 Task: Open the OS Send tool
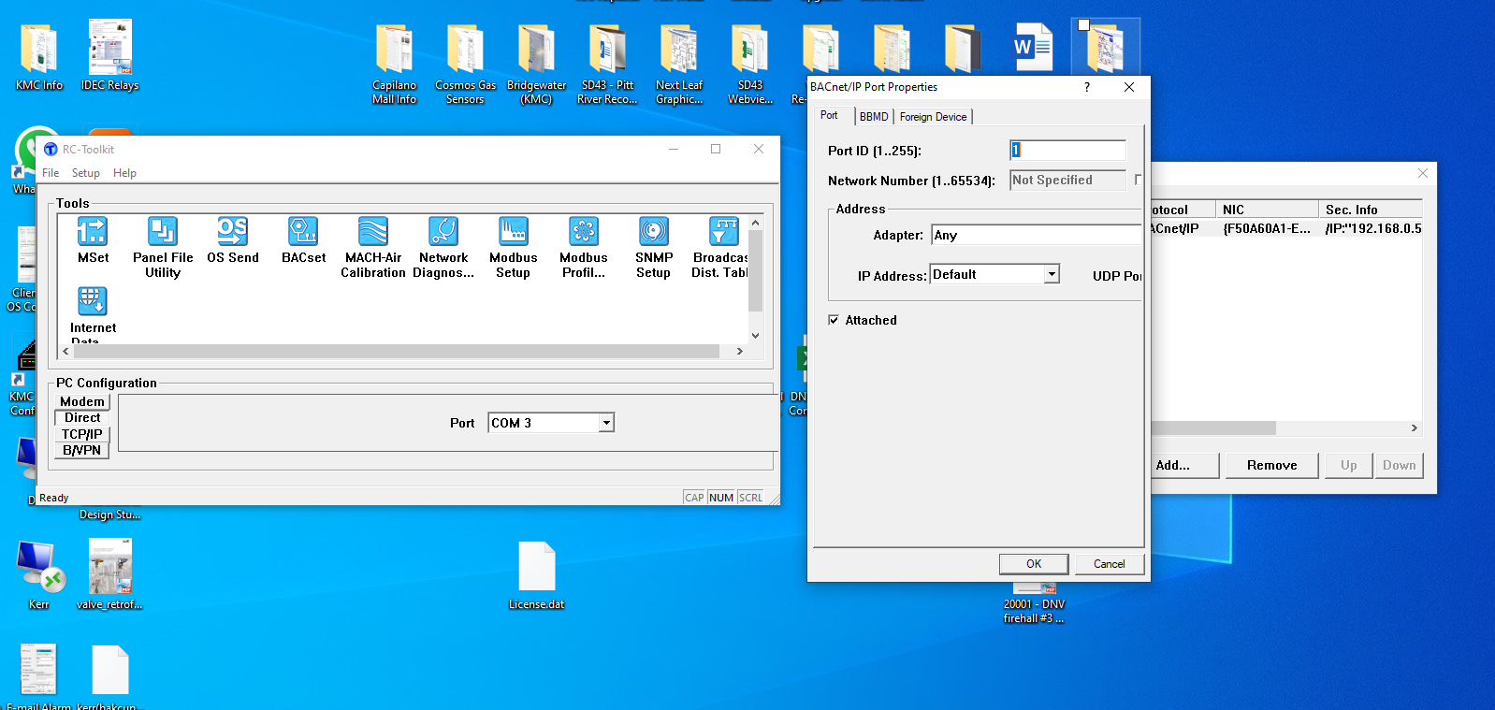pos(233,240)
